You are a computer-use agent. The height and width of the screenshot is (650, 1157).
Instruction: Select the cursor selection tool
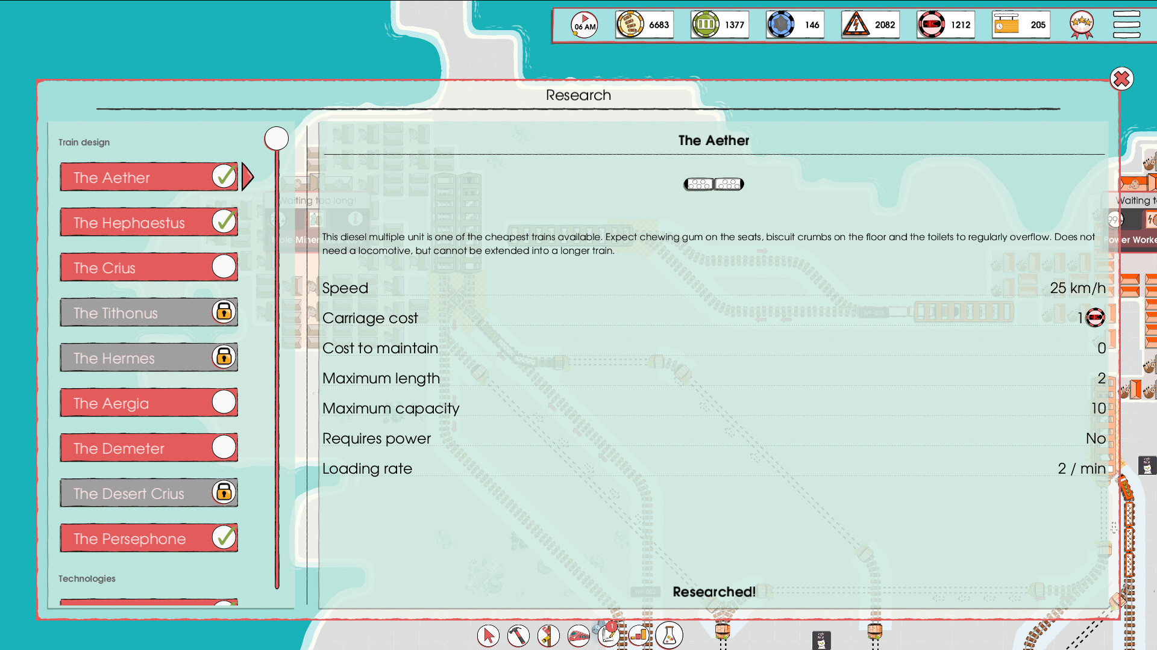pyautogui.click(x=488, y=636)
